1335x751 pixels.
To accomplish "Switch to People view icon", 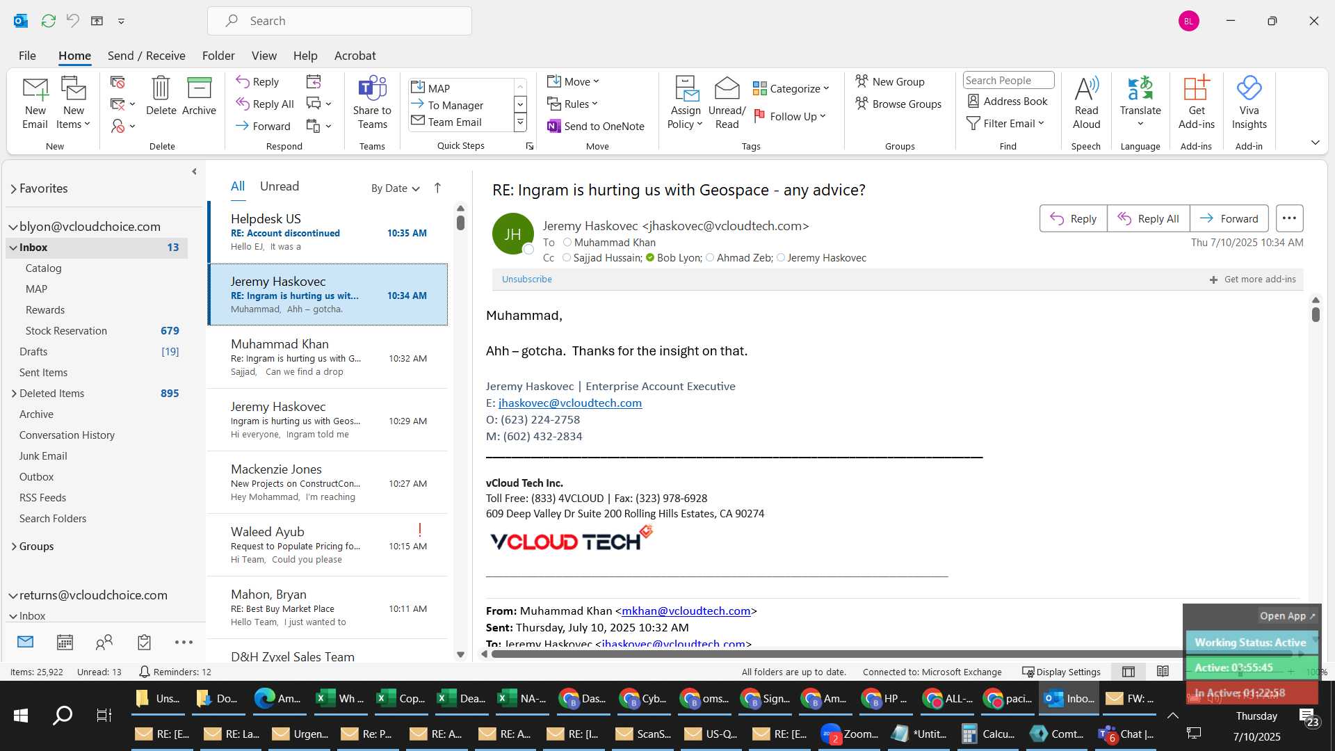I will (104, 643).
